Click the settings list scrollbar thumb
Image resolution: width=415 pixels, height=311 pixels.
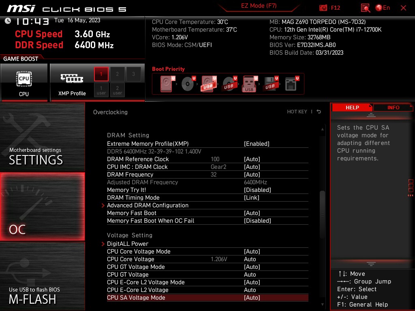click(322, 214)
